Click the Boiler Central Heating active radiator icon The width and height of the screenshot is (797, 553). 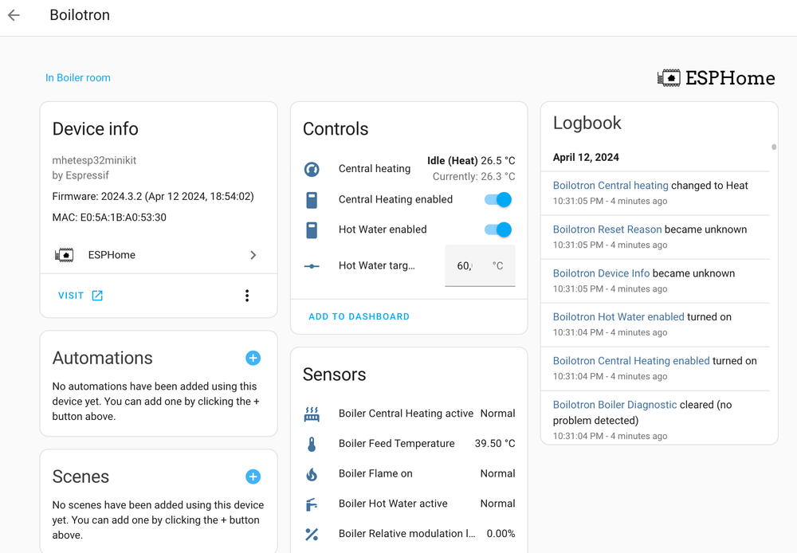click(x=312, y=414)
